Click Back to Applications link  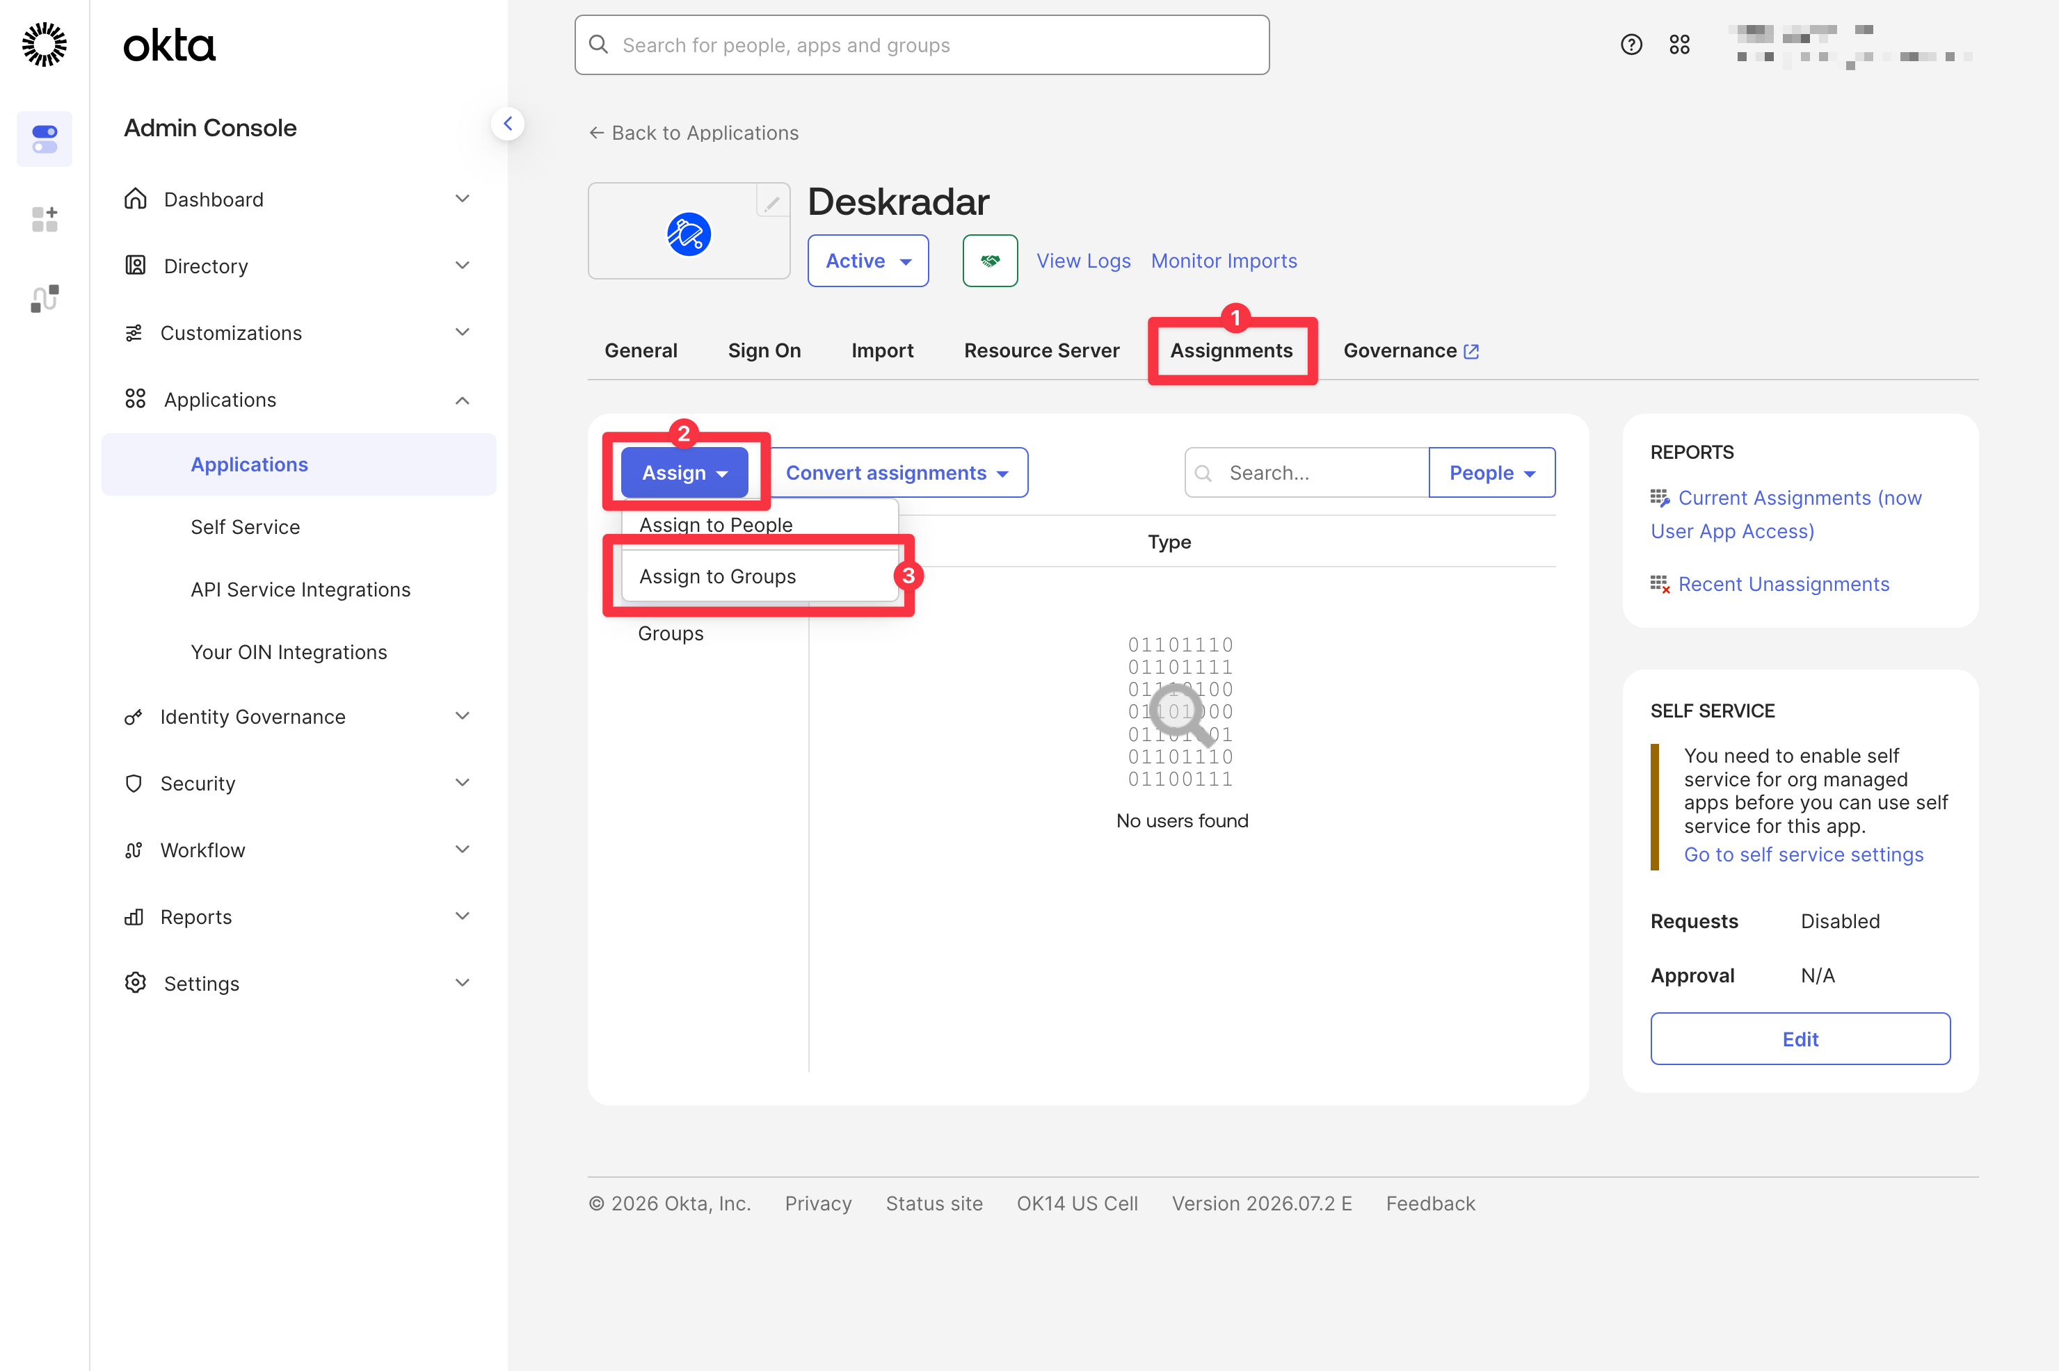click(694, 133)
